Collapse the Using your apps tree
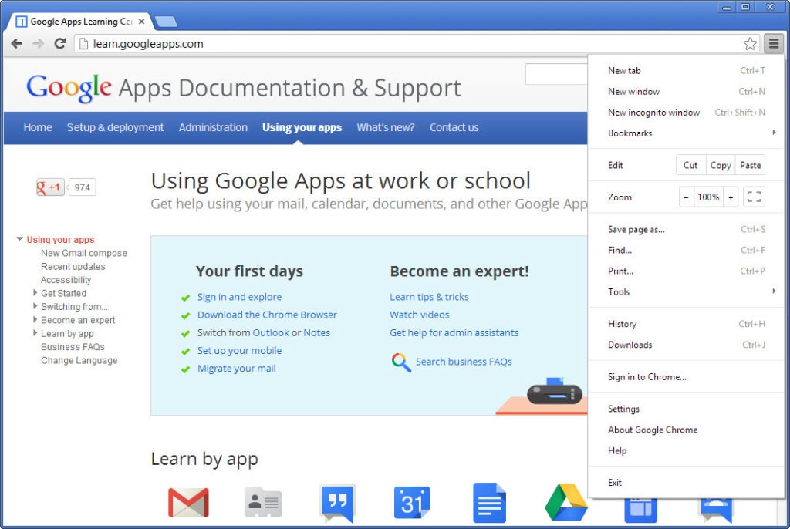Image resolution: width=790 pixels, height=529 pixels. tap(19, 239)
